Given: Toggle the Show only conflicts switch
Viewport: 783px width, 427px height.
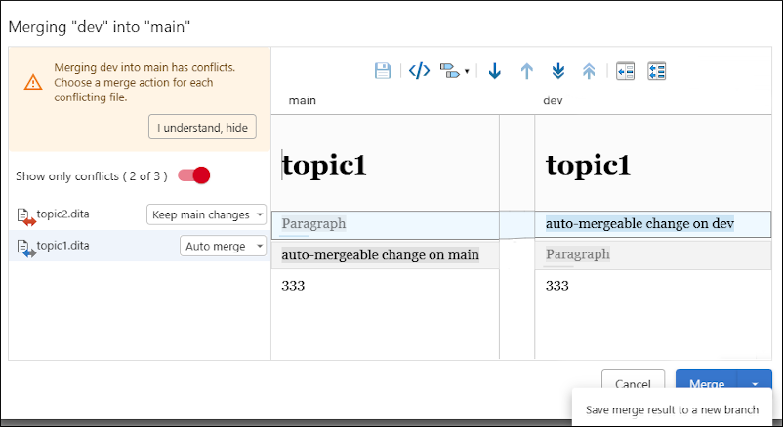Looking at the screenshot, I should (x=194, y=175).
